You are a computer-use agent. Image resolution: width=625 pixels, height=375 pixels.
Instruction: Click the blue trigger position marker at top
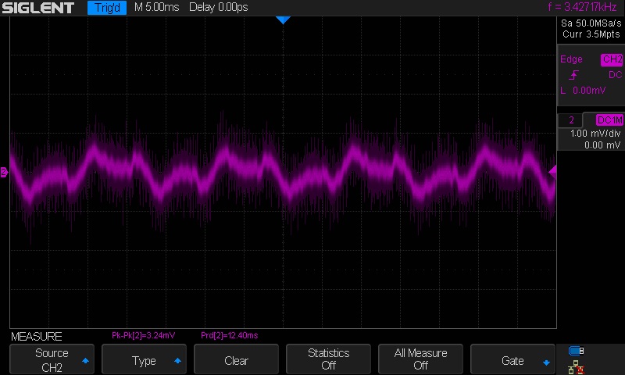283,20
